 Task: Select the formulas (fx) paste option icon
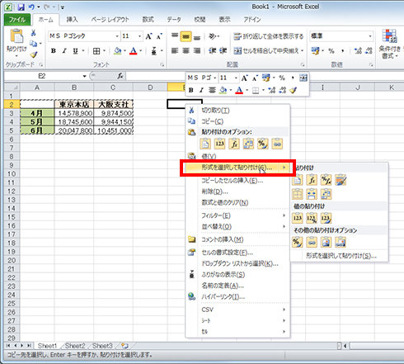click(x=234, y=144)
